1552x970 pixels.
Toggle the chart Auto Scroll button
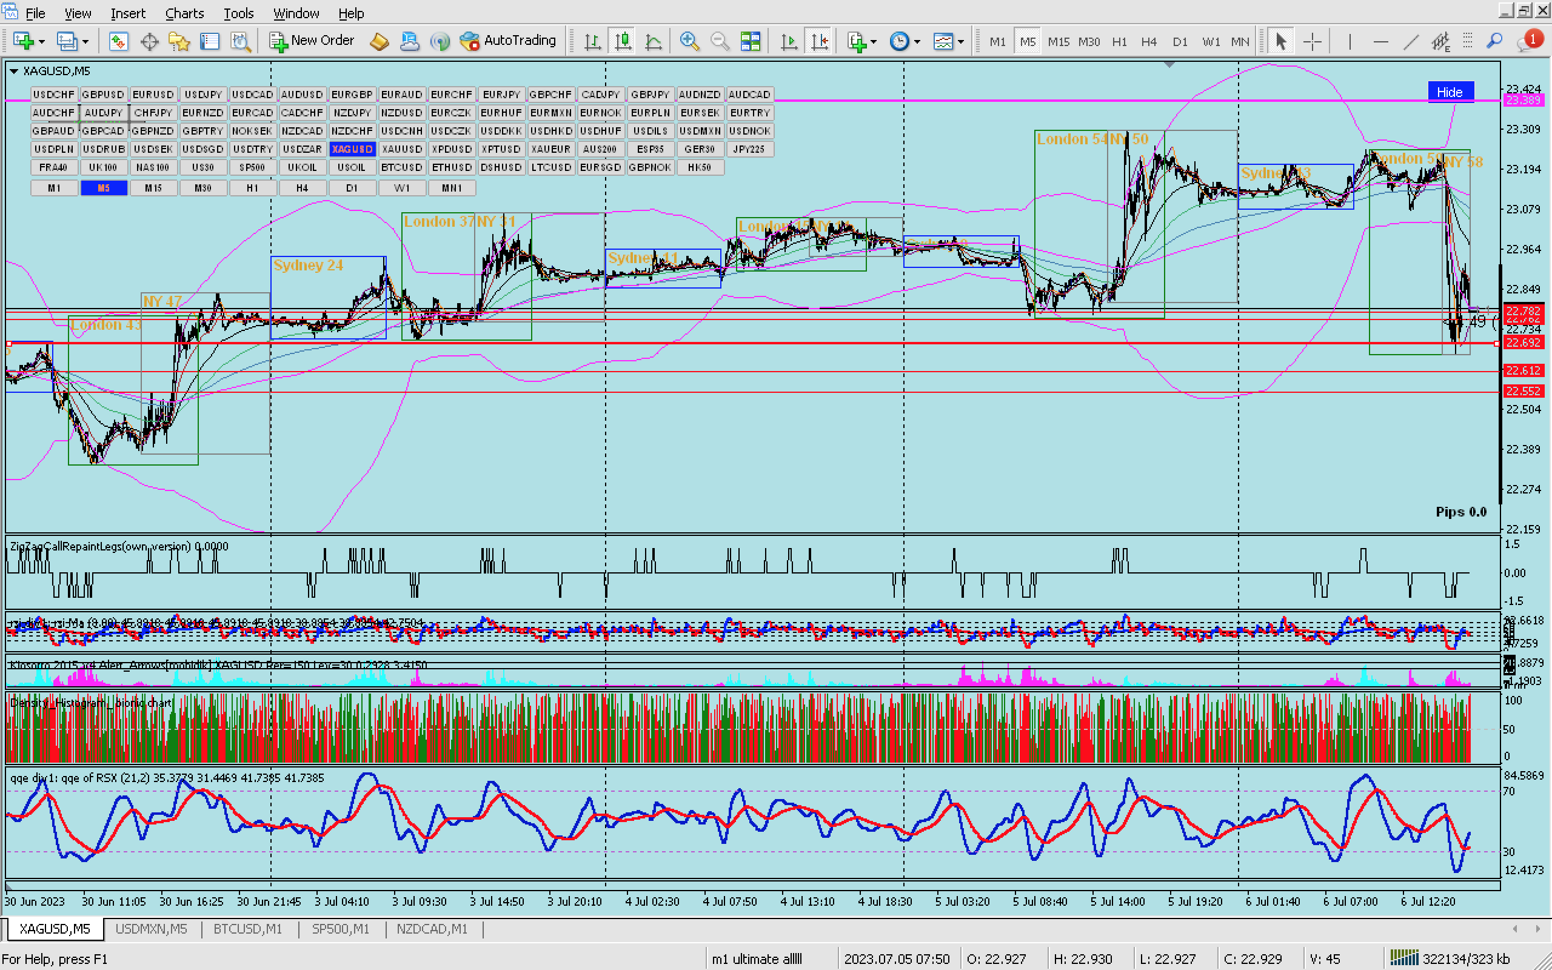[789, 42]
